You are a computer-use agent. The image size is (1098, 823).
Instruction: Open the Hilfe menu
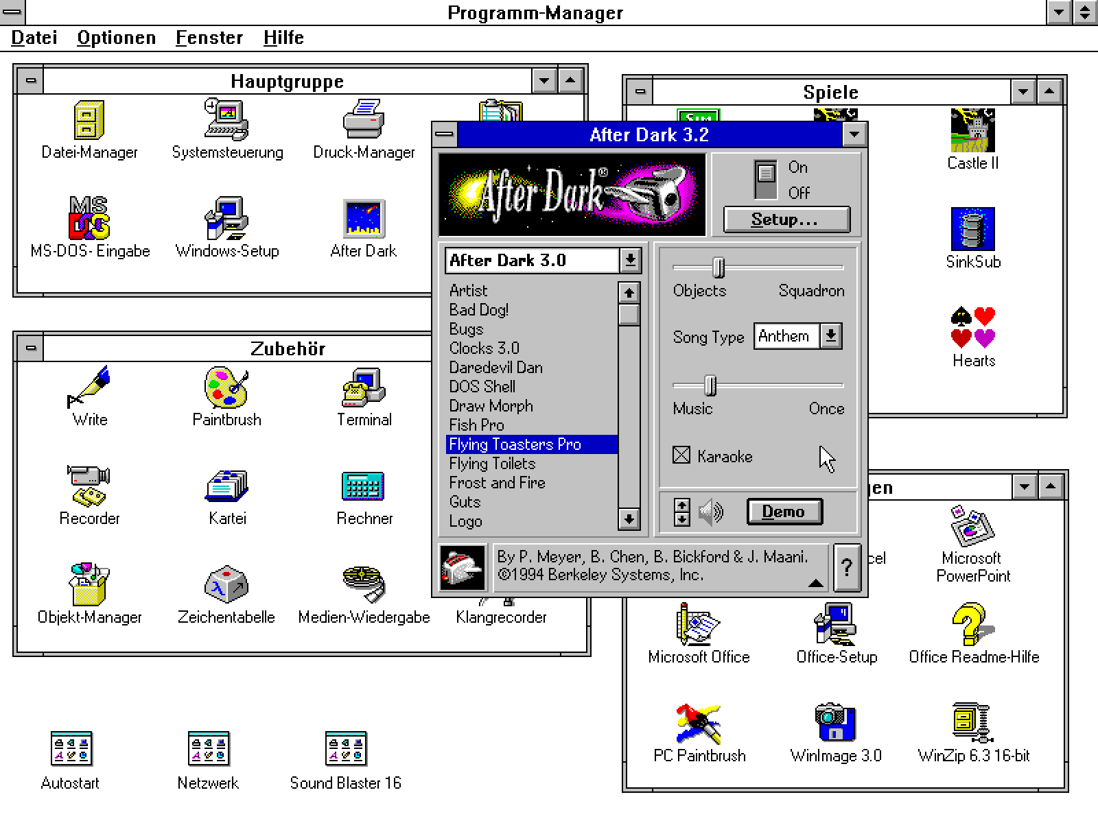[x=283, y=38]
